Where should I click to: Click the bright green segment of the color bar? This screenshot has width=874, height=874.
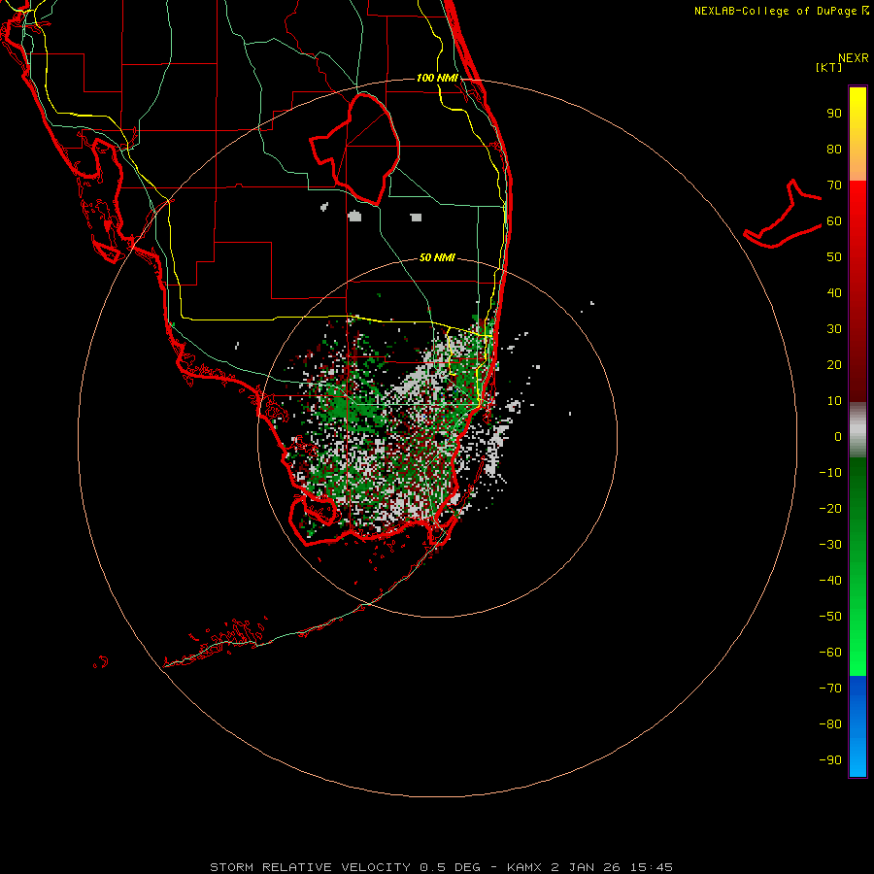[x=857, y=567]
